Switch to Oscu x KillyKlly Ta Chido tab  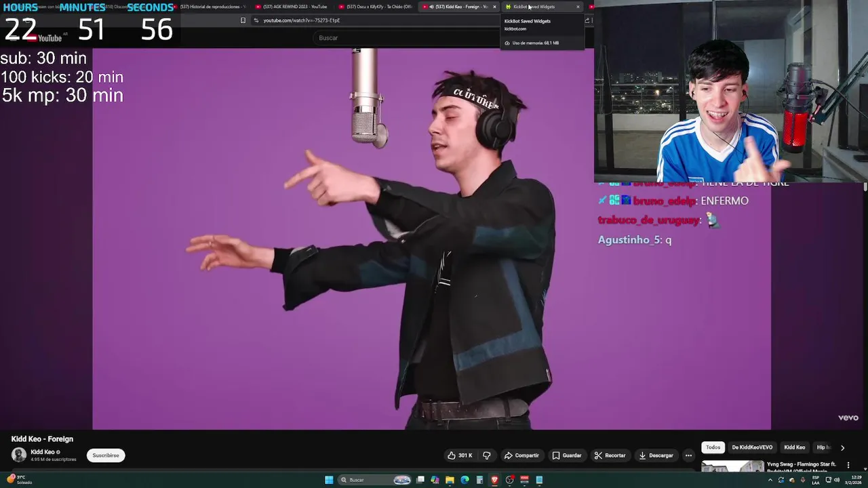pos(374,7)
